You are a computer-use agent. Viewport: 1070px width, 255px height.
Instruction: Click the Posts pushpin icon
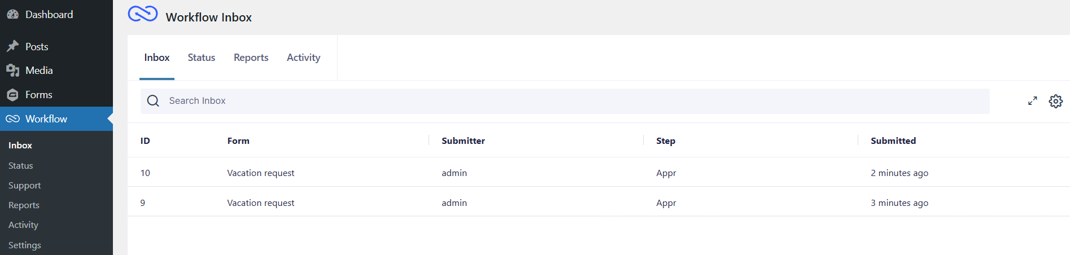click(x=12, y=46)
